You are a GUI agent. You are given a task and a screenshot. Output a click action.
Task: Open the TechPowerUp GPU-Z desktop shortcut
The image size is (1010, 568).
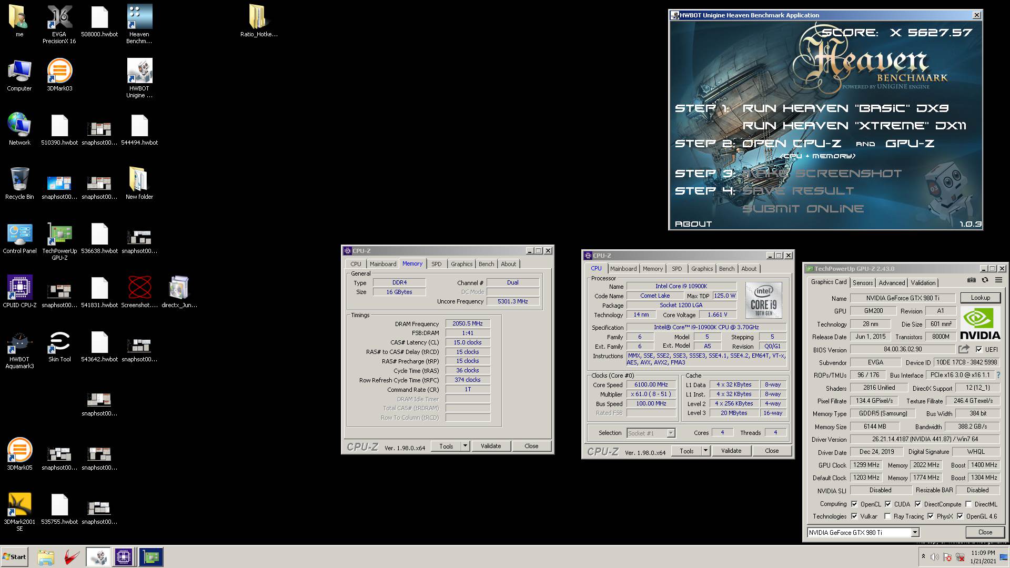click(x=59, y=241)
